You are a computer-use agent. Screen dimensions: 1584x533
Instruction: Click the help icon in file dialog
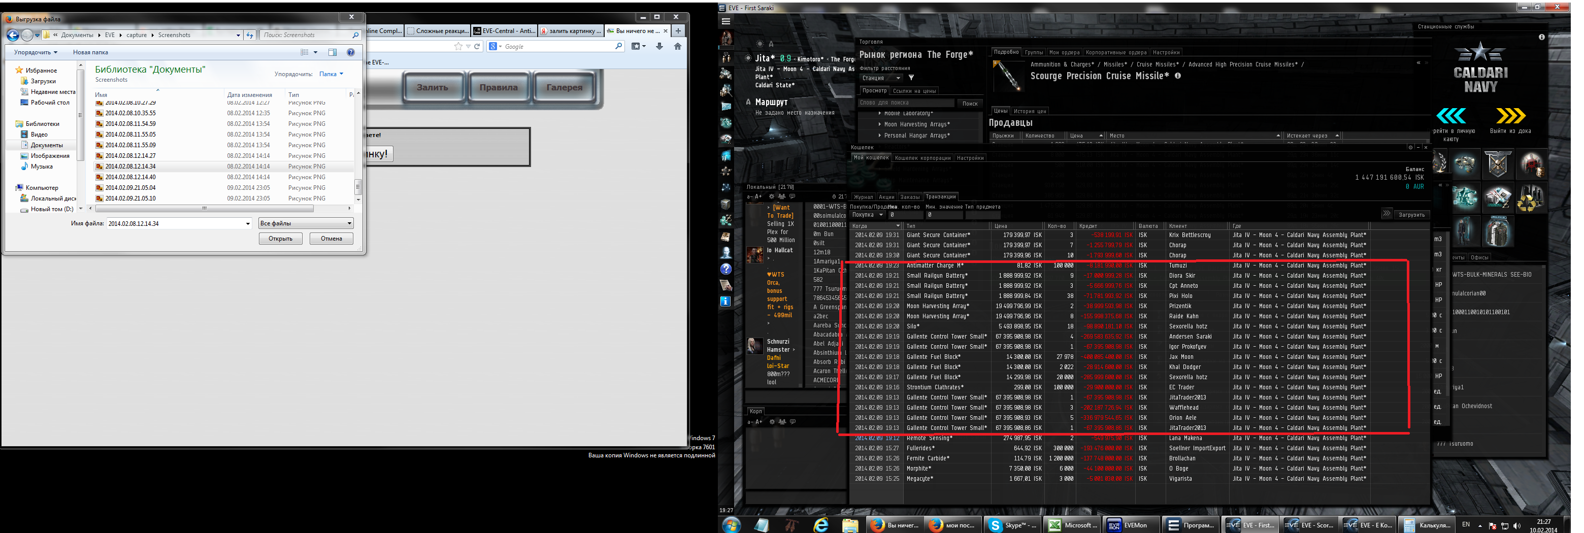pyautogui.click(x=350, y=52)
